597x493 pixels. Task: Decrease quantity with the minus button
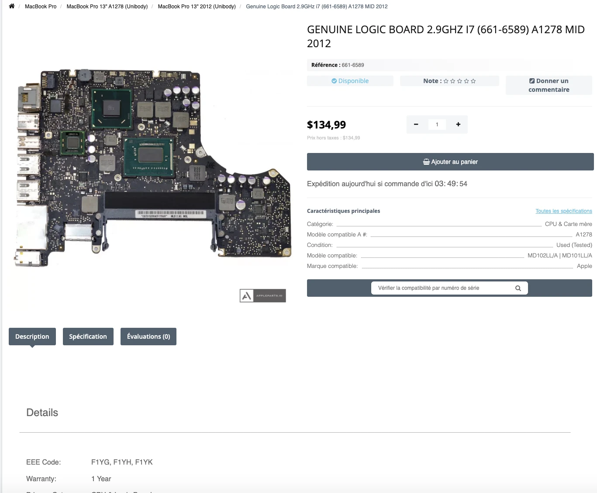tap(416, 125)
